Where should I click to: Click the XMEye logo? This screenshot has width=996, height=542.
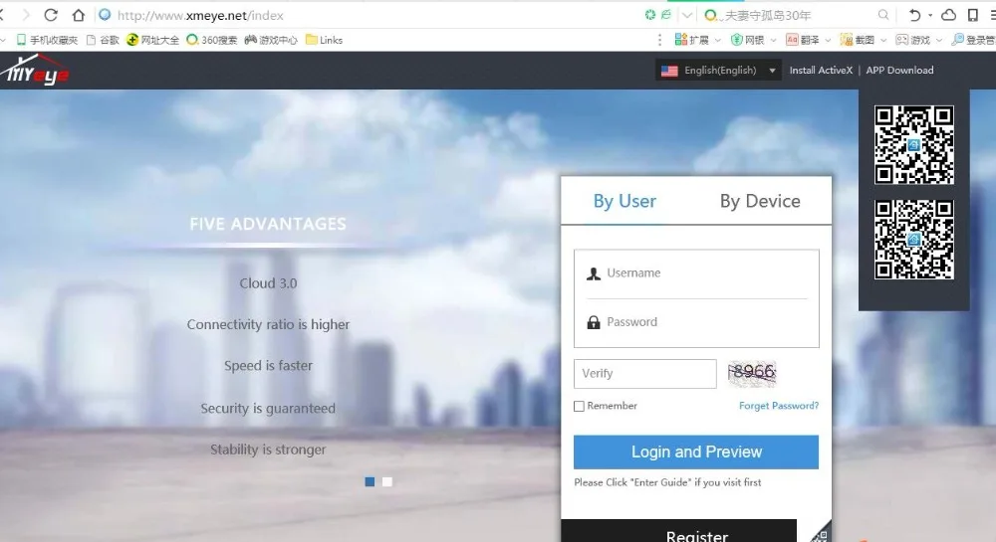[35, 70]
